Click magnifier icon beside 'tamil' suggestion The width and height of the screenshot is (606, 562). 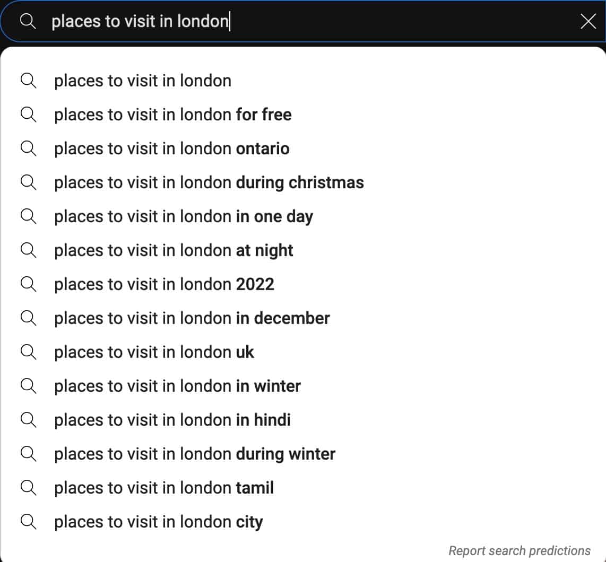click(x=28, y=488)
